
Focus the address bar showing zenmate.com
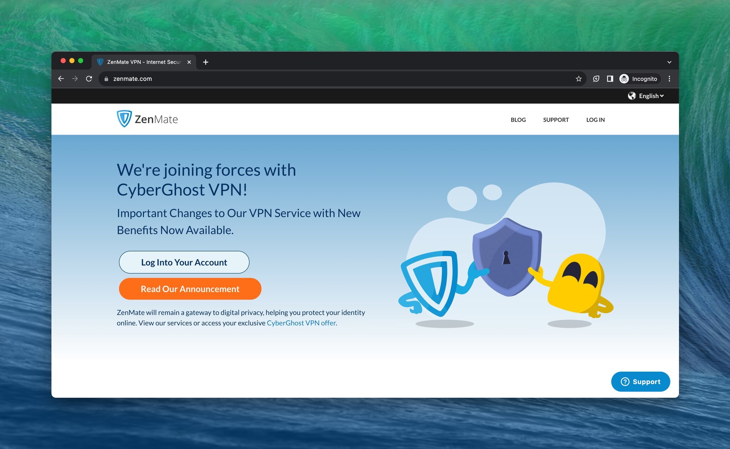tap(342, 79)
